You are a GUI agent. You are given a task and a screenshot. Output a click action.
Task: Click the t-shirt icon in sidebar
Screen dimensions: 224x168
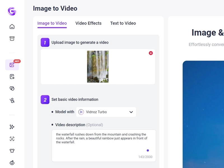[x=12, y=151]
